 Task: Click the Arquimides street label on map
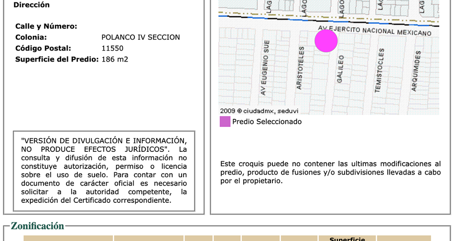416,71
